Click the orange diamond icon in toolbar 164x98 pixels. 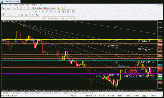pyautogui.click(x=62, y=8)
